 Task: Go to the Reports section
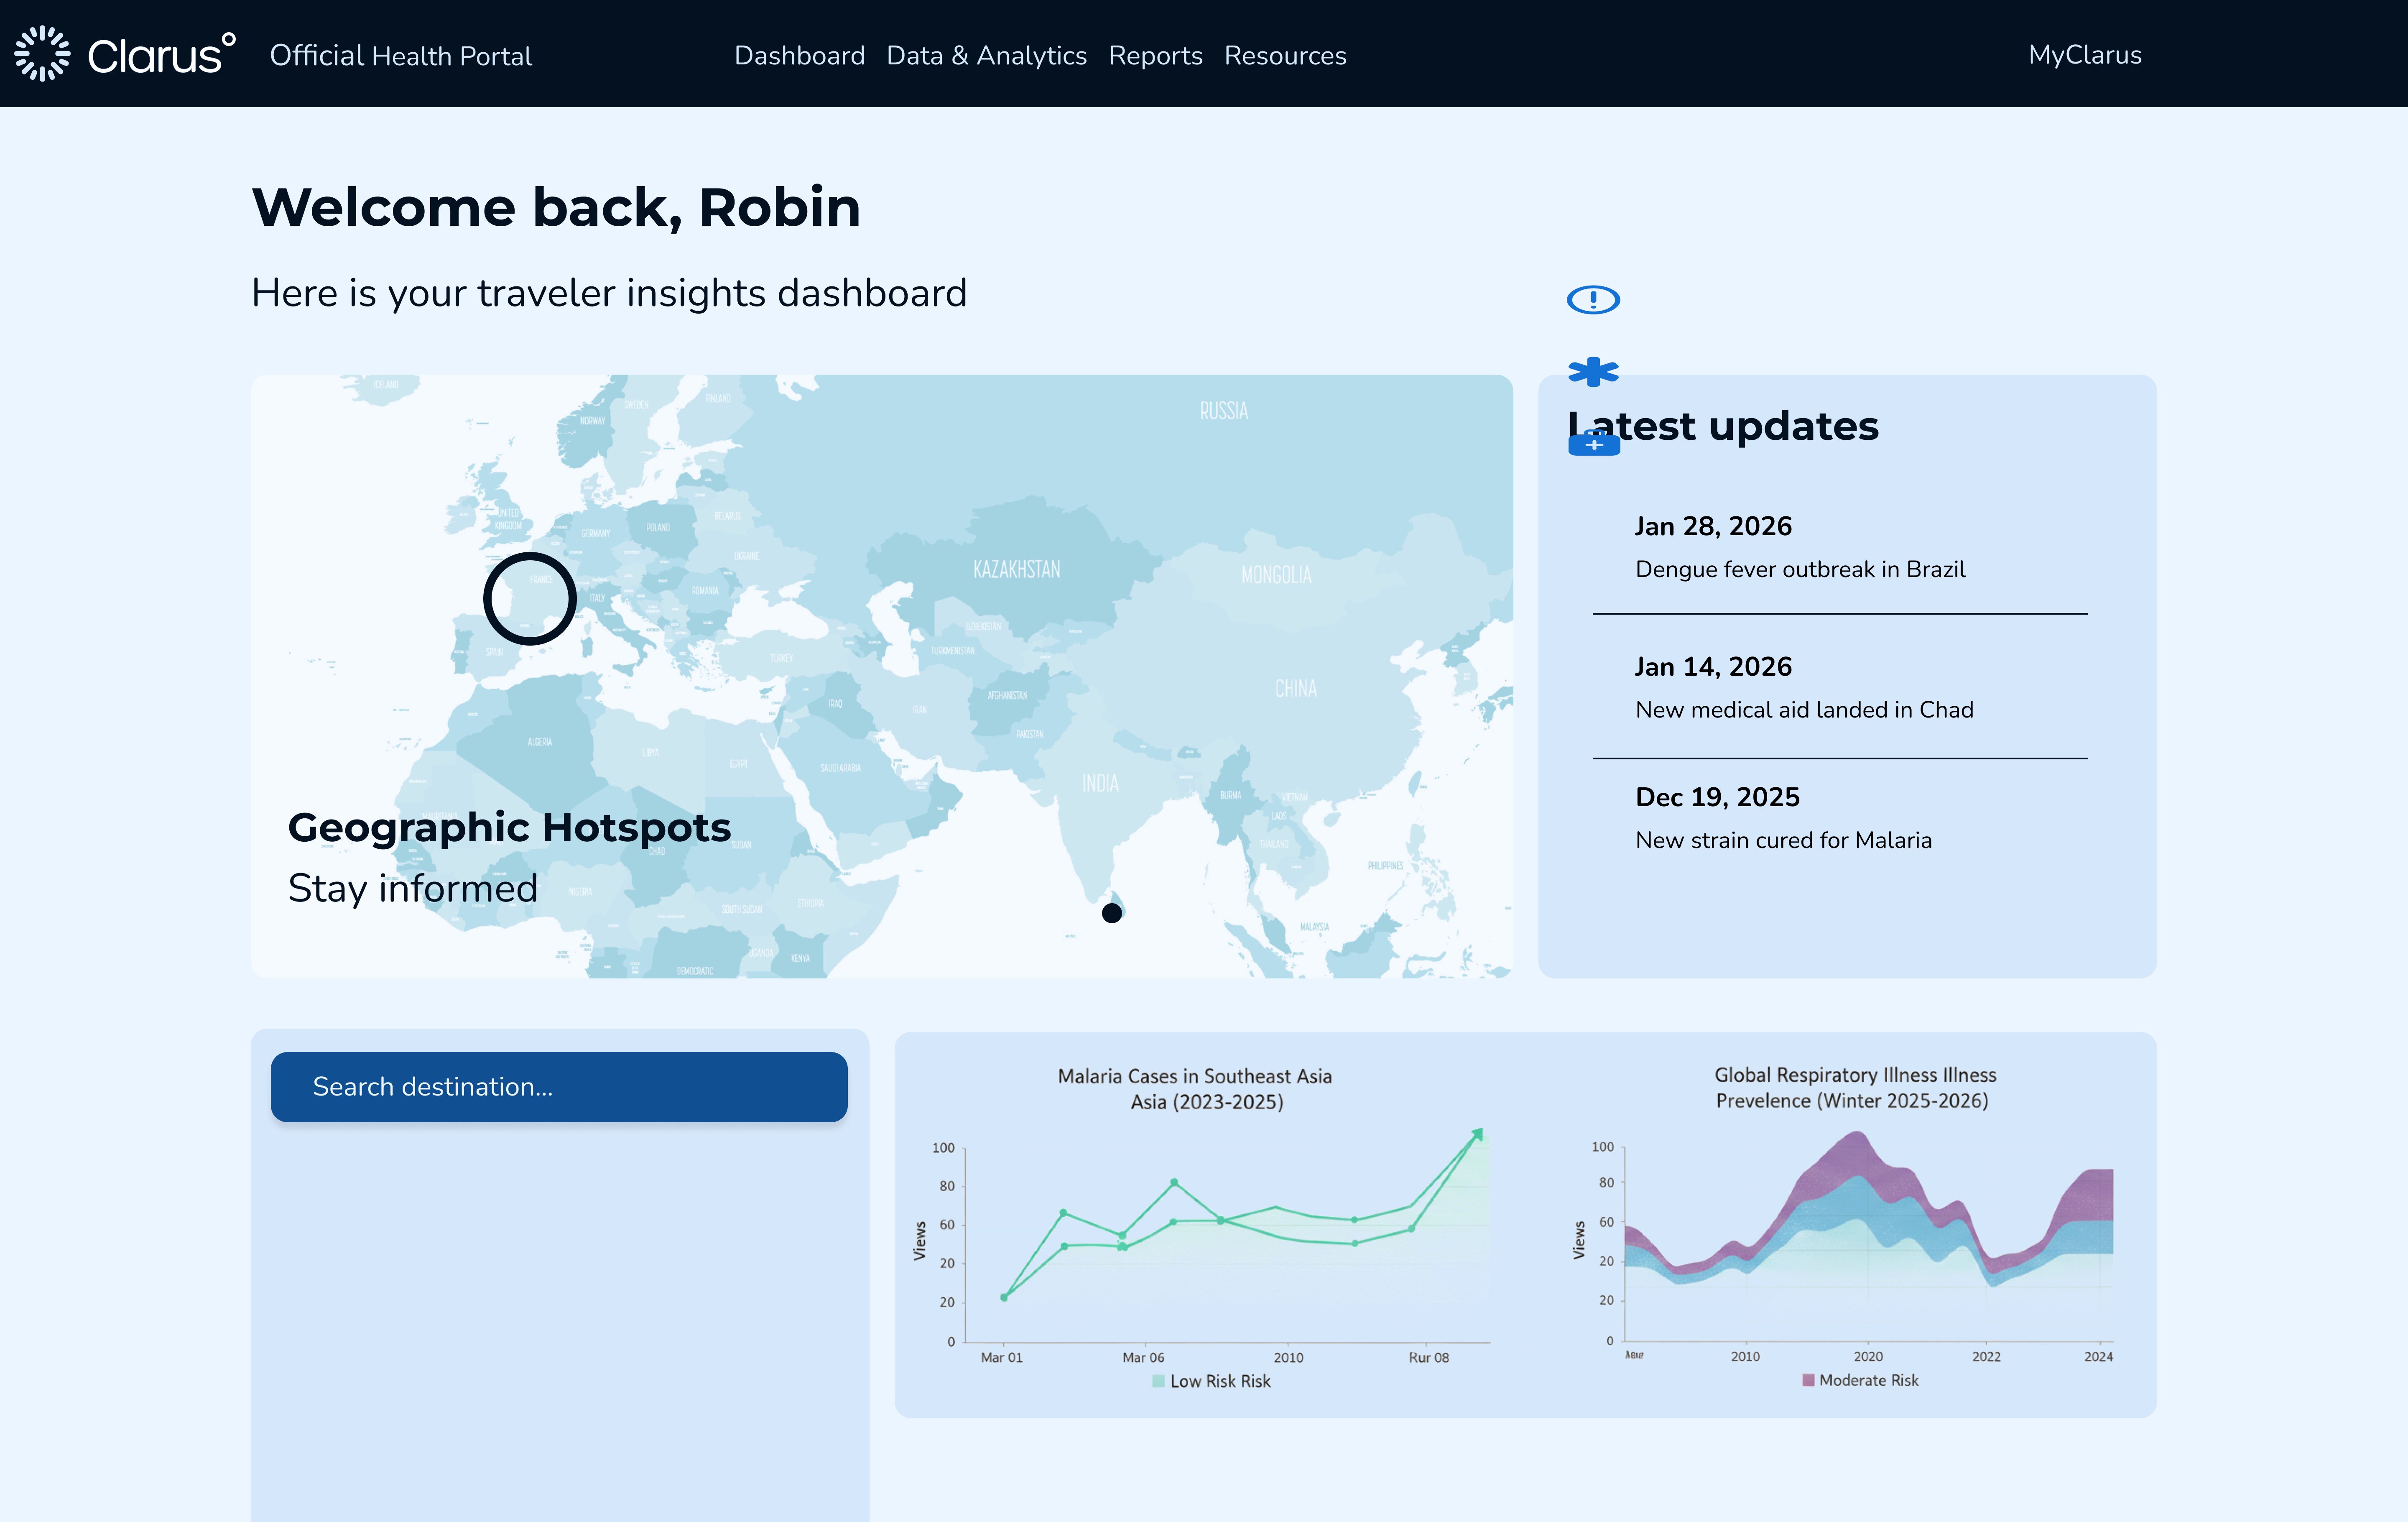click(1155, 56)
